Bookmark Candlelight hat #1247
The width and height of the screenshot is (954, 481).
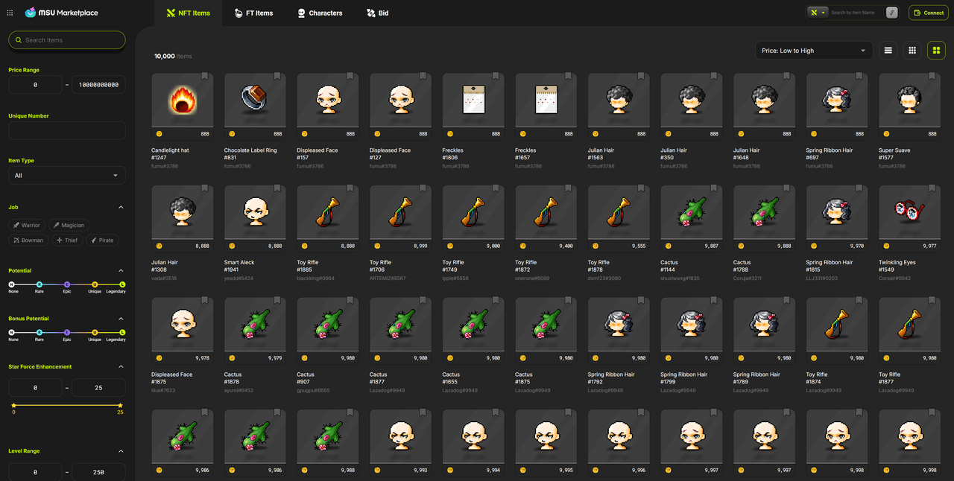[x=204, y=76]
